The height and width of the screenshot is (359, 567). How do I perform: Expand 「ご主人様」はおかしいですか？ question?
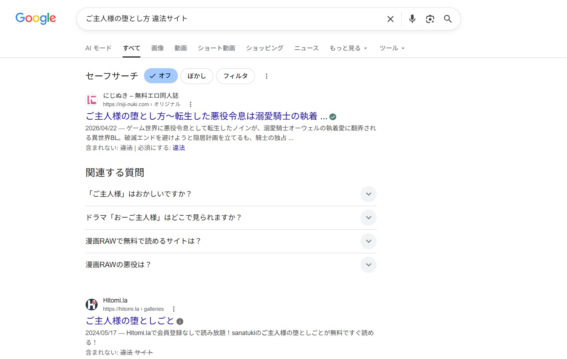point(231,194)
